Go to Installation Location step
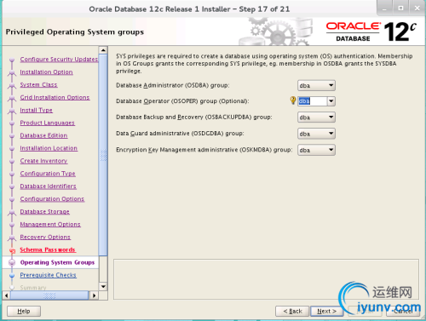This screenshot has height=321, width=426. pyautogui.click(x=49, y=148)
